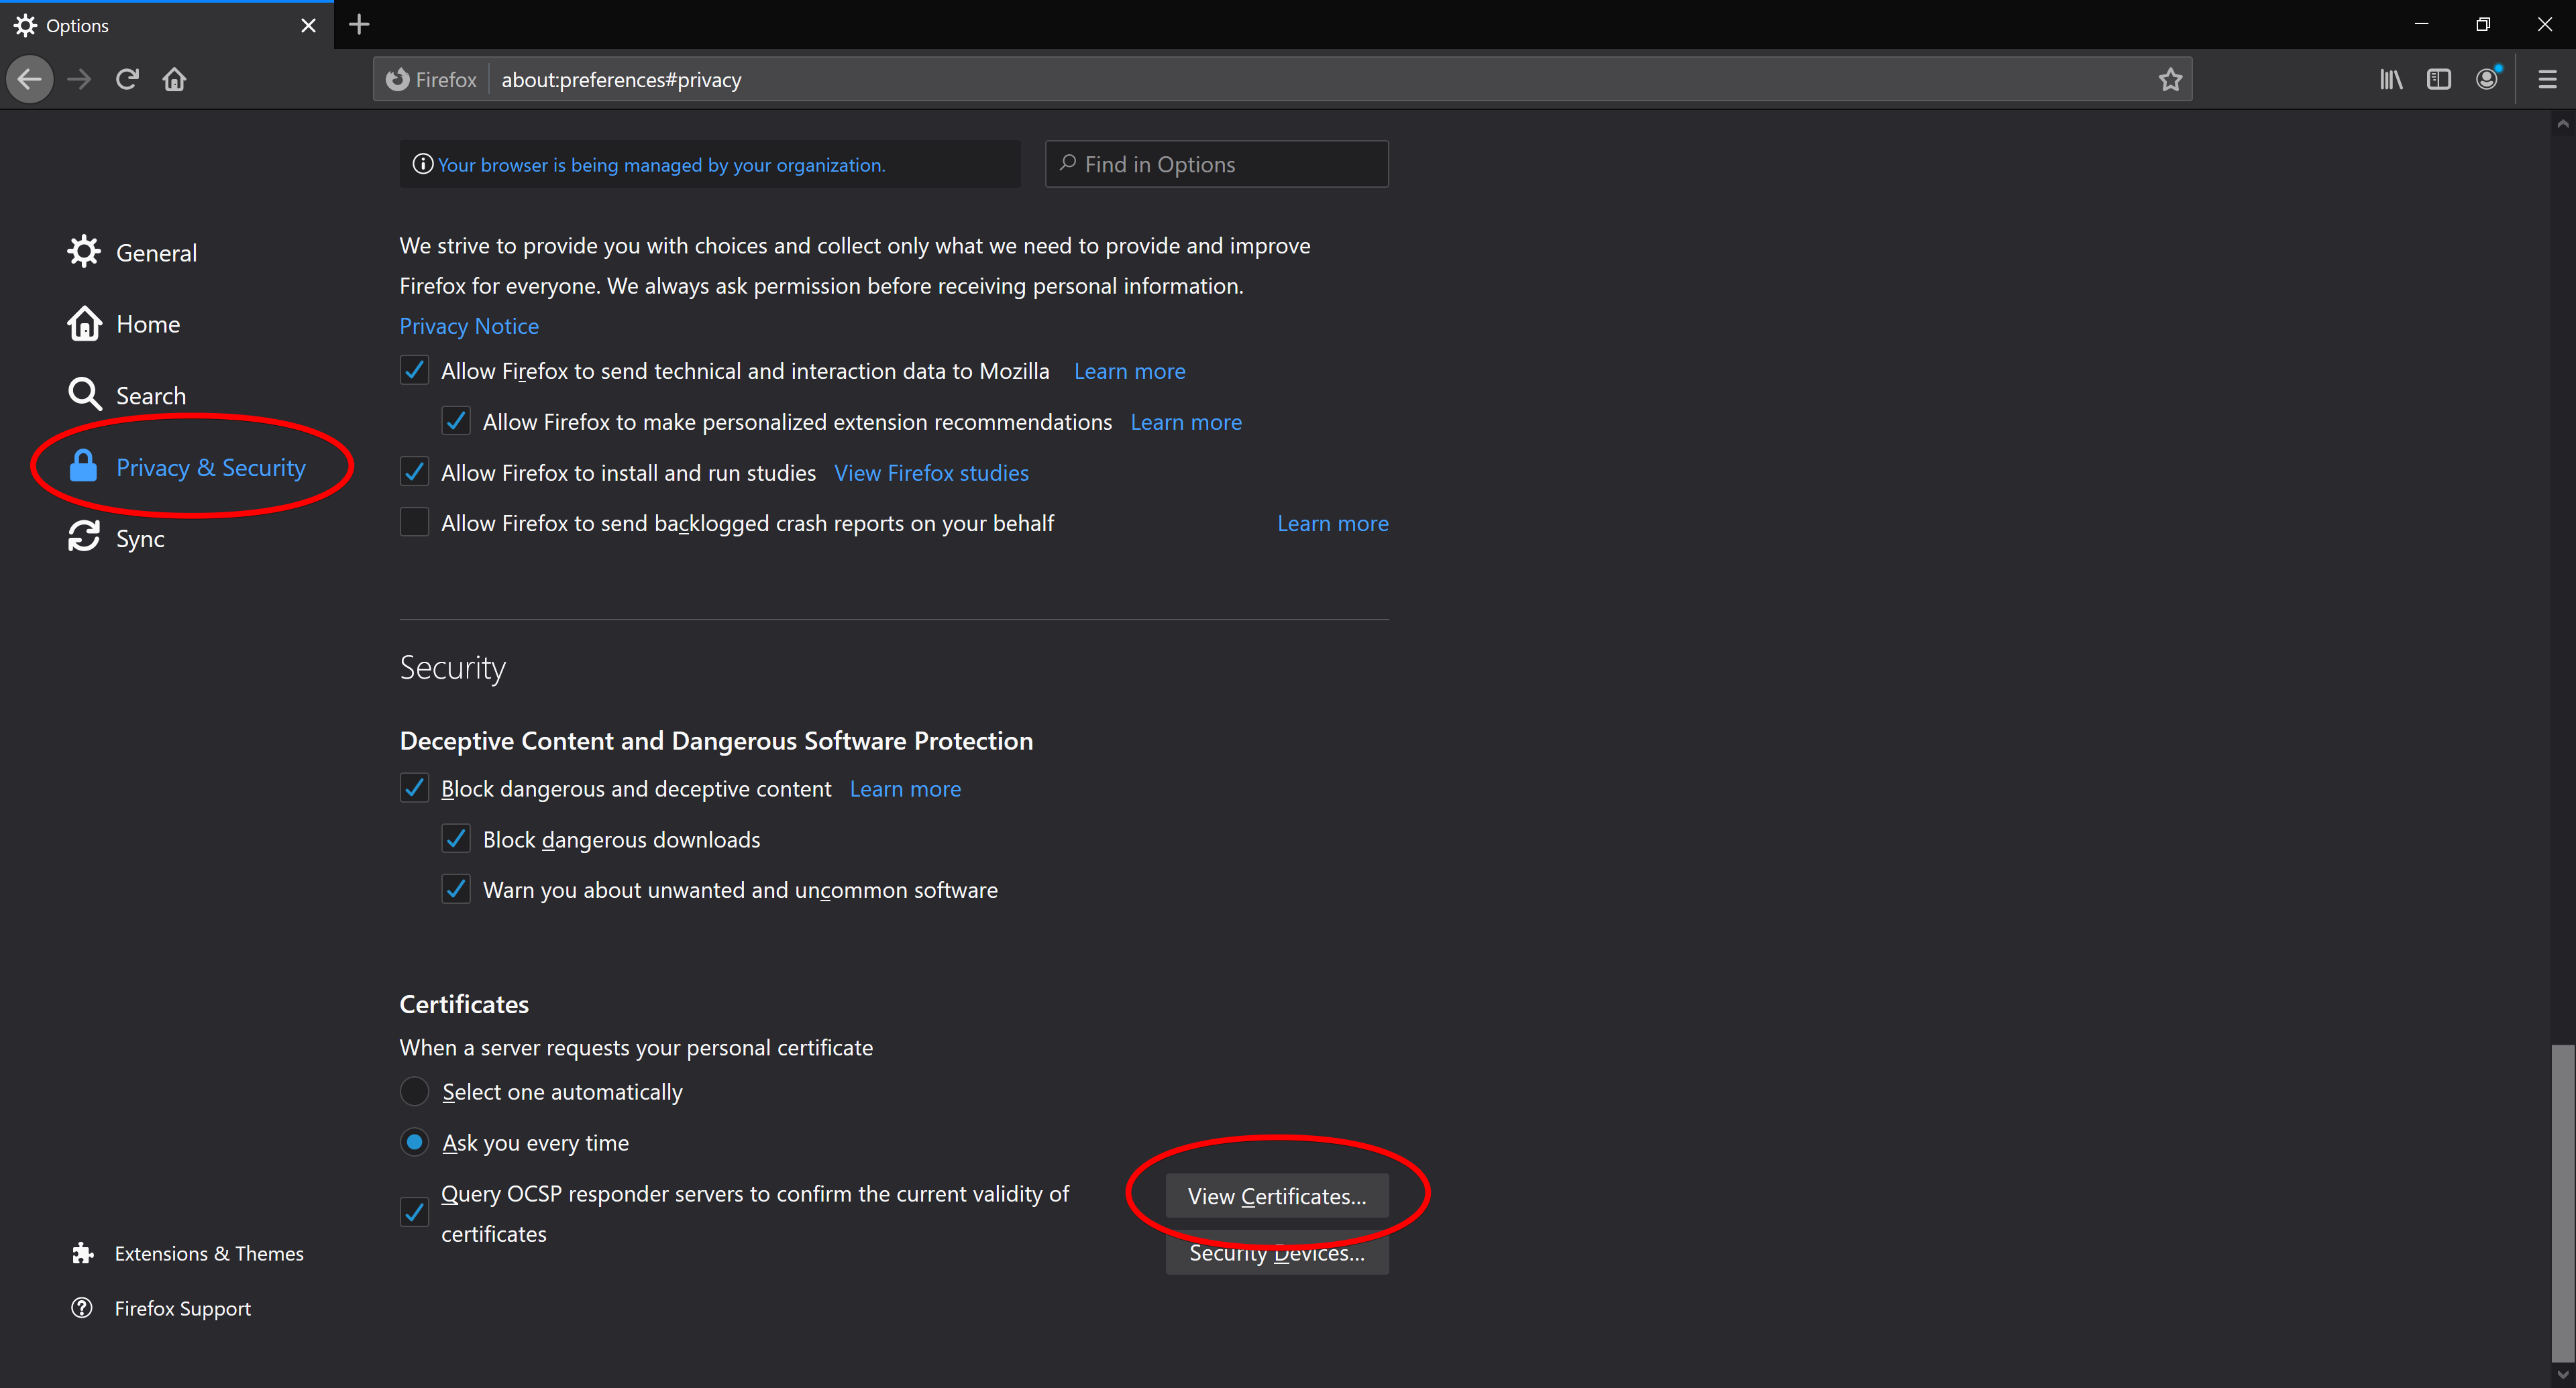This screenshot has width=2576, height=1388.
Task: Click the Privacy & Security lock icon
Action: click(x=84, y=467)
